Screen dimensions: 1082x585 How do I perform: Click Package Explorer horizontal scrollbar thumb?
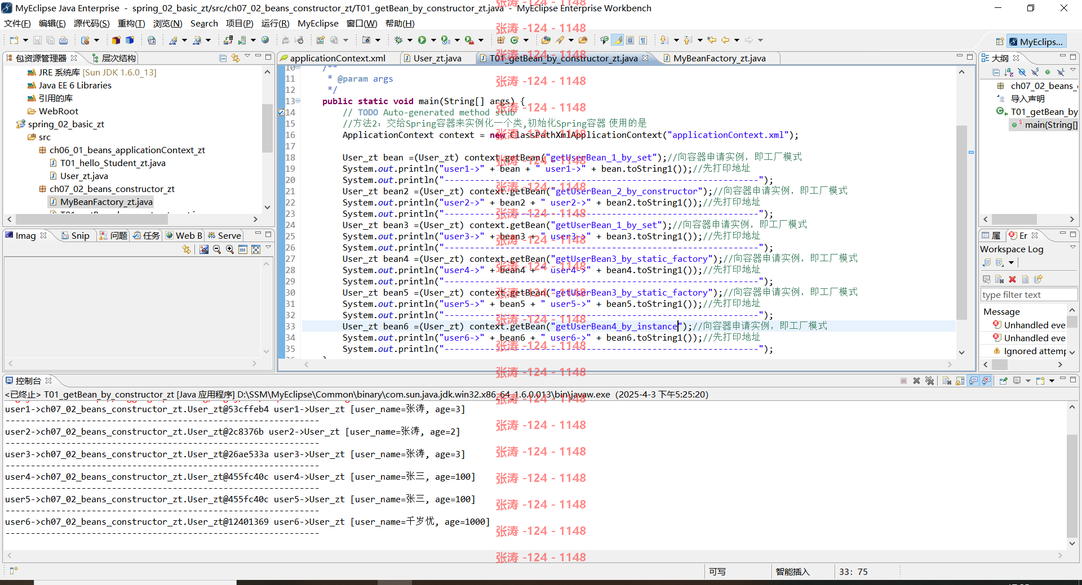(91, 219)
